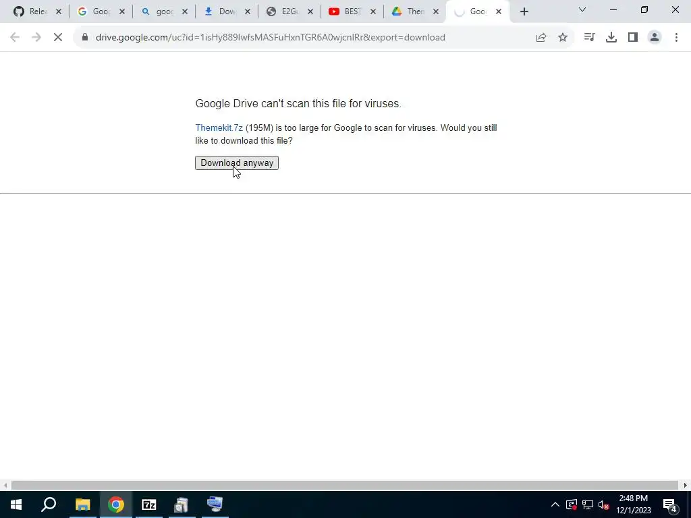The height and width of the screenshot is (518, 691).
Task: Close the YouTube BEST tab
Action: 373,11
